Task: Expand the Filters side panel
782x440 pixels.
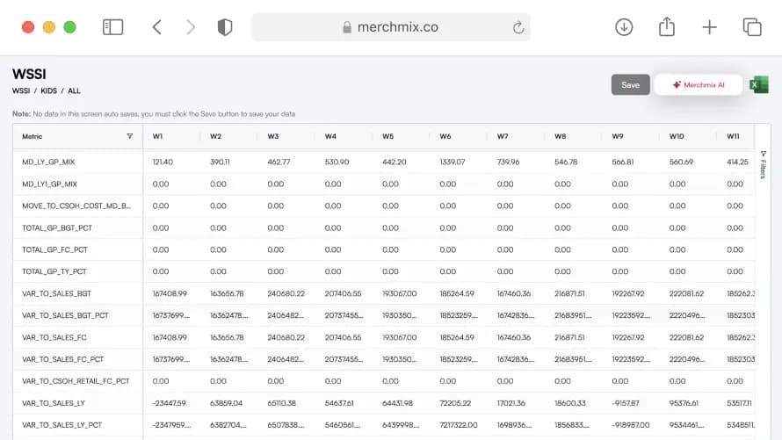Action: [763, 164]
